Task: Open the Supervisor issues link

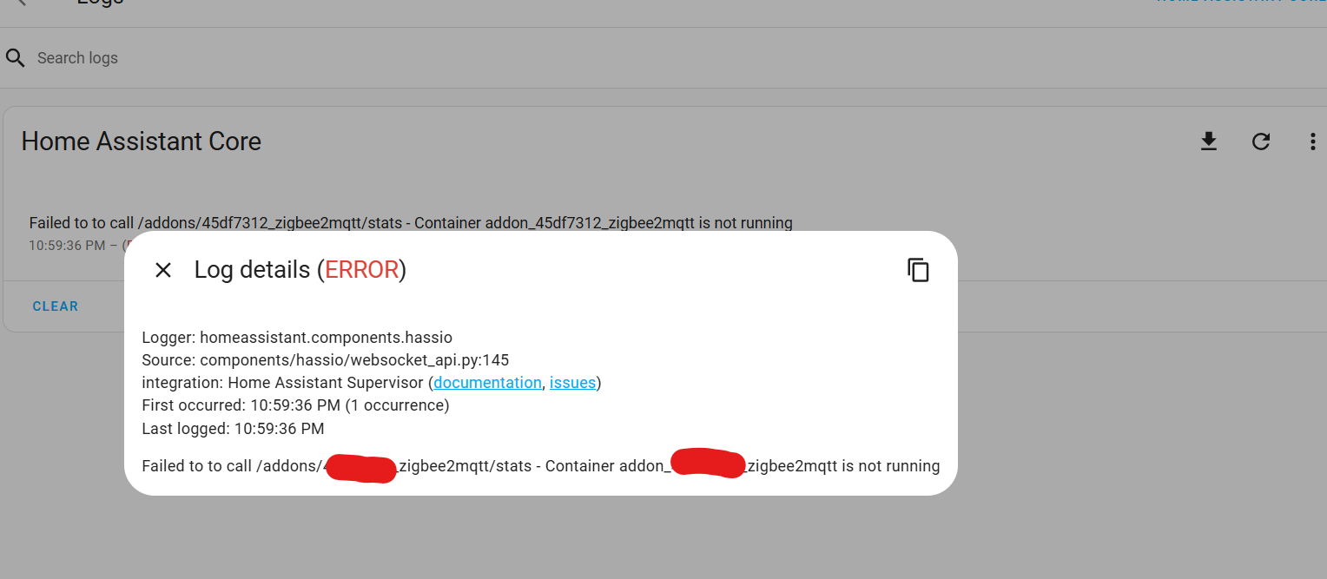Action: click(x=572, y=382)
